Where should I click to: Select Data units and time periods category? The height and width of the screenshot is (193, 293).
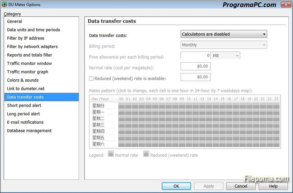pos(41,30)
